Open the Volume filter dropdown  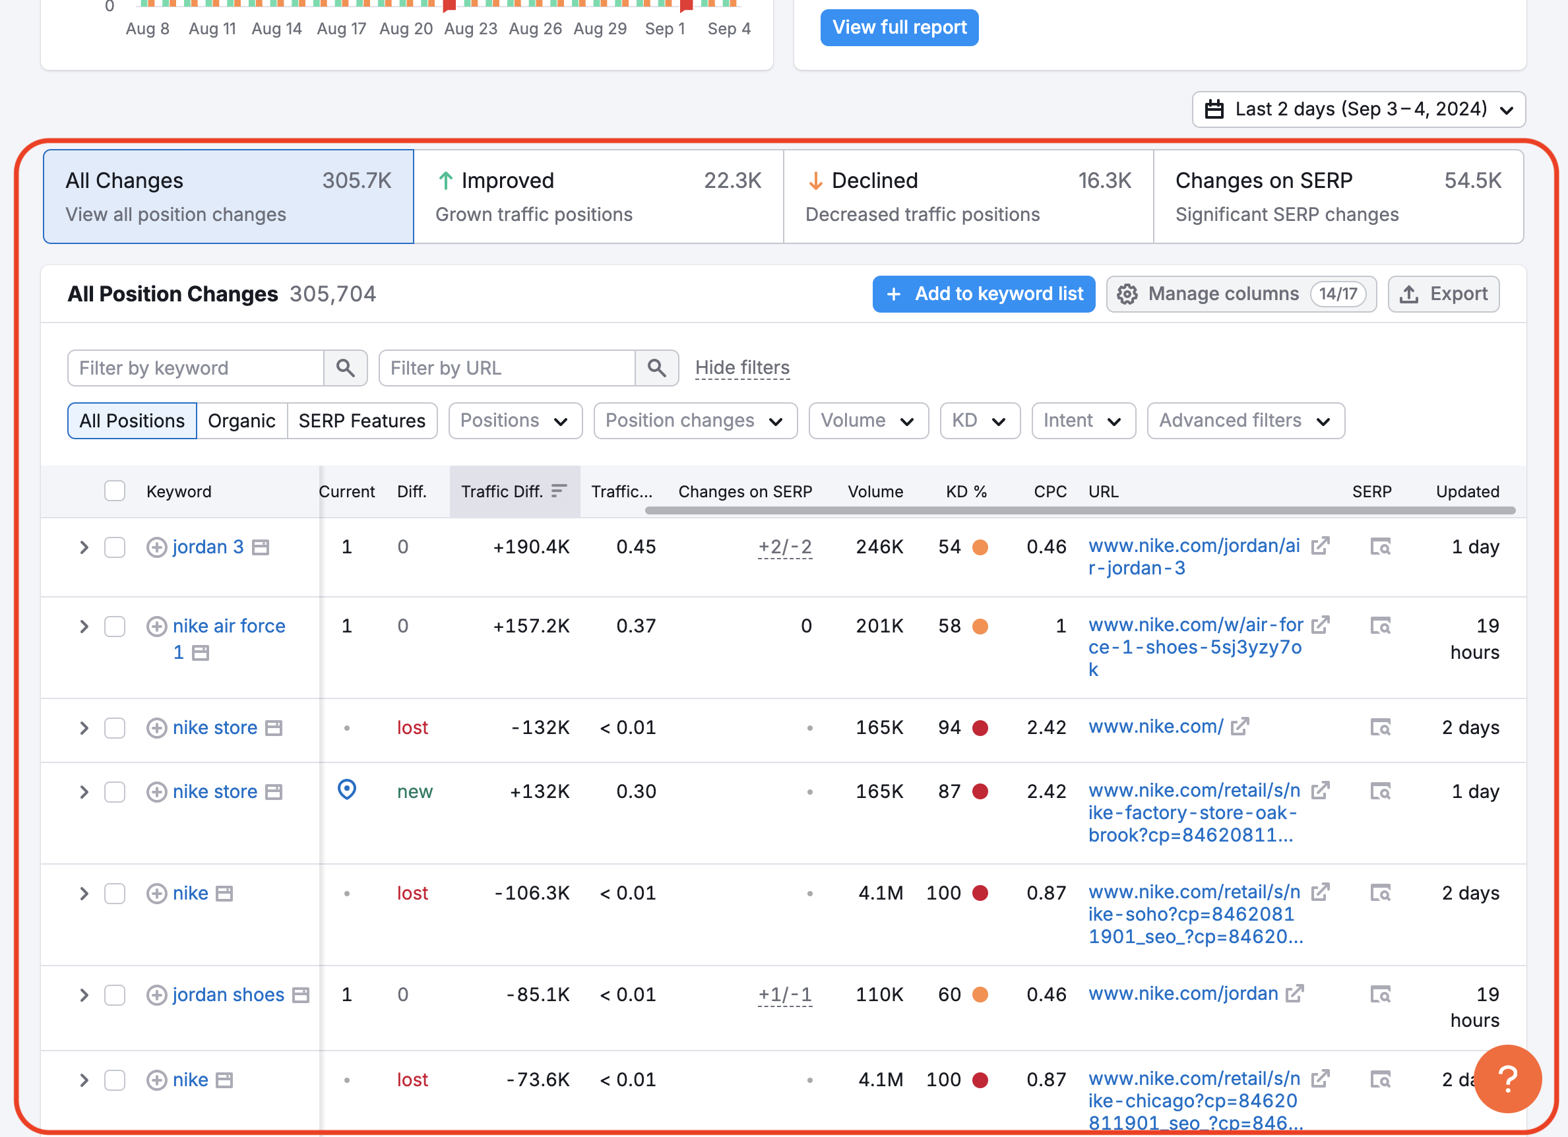coord(868,421)
